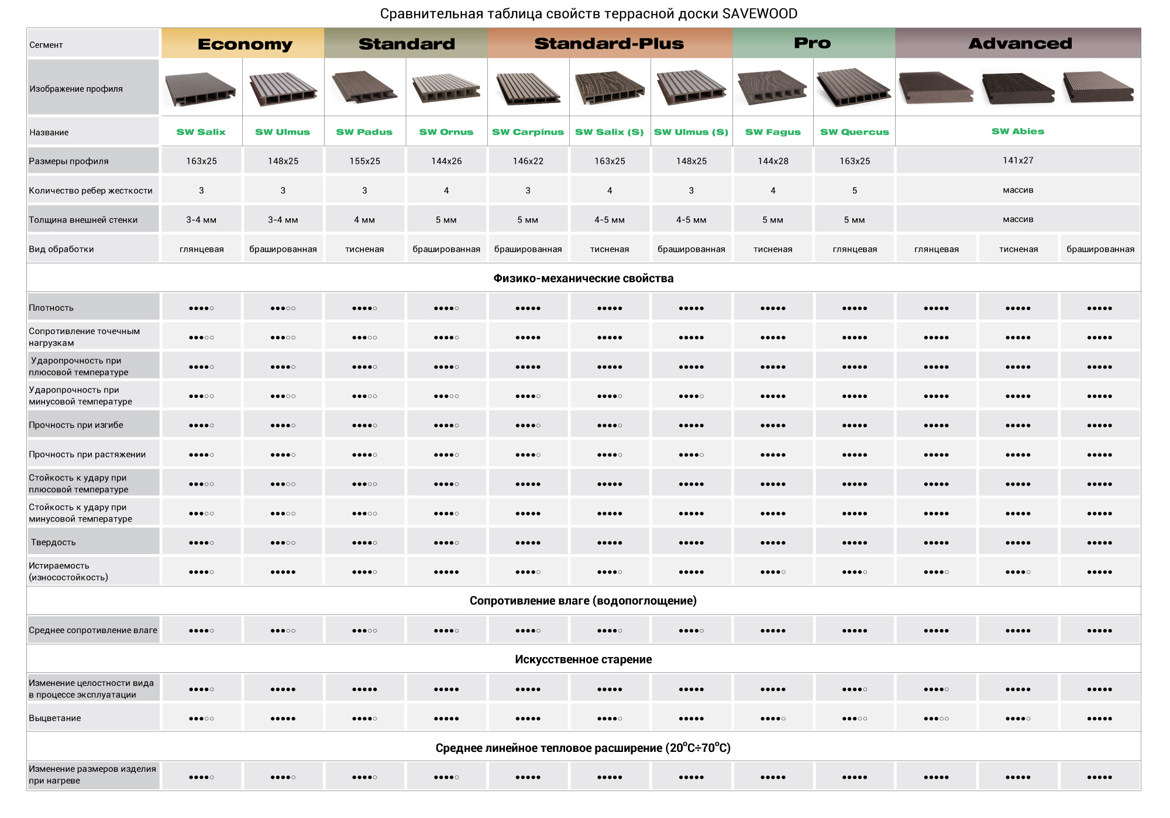The width and height of the screenshot is (1170, 818).
Task: Click 'глянцевая' finish under SW Quercus
Action: click(x=855, y=249)
